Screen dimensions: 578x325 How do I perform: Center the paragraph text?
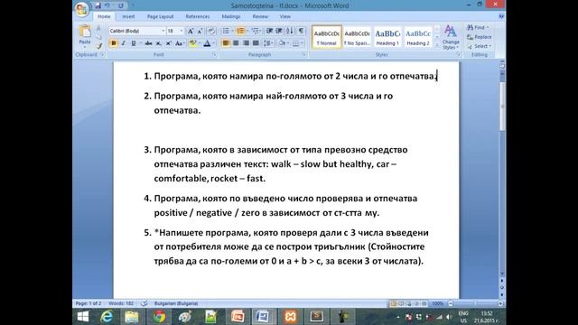pyautogui.click(x=236, y=43)
